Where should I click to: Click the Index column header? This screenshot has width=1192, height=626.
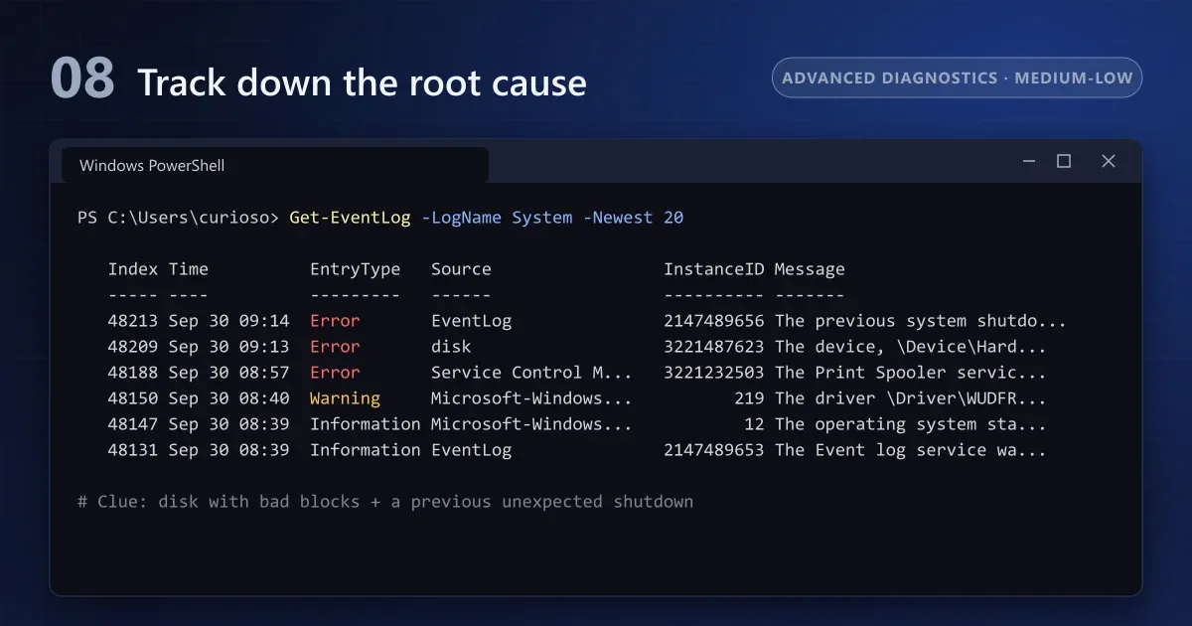tap(133, 269)
